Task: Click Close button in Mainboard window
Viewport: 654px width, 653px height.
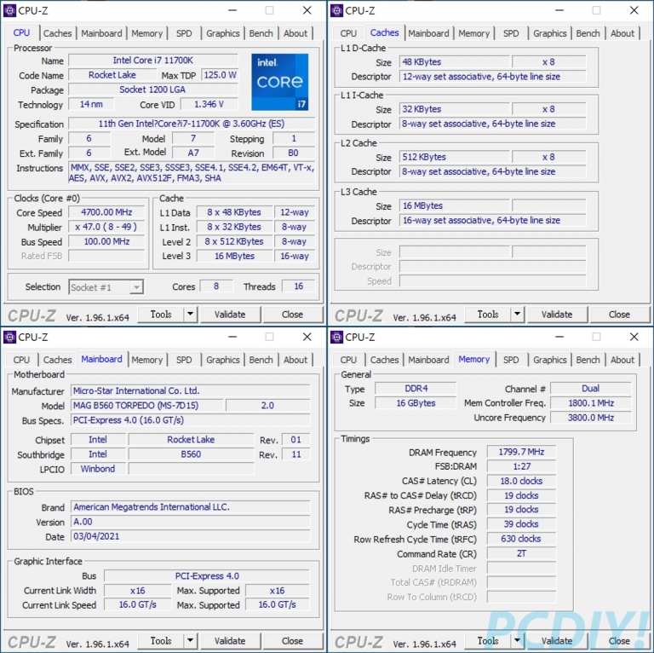Action: [292, 640]
